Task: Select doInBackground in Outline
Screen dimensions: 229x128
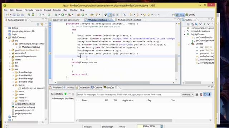Action: (207, 60)
